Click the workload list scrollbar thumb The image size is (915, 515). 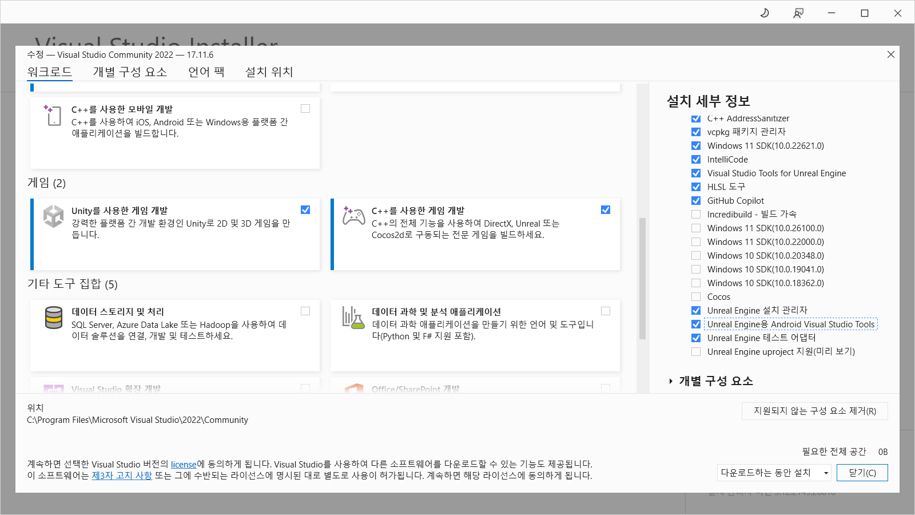(642, 278)
